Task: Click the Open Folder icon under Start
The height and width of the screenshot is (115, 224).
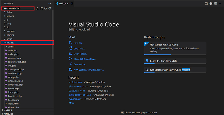Action: [71, 54]
